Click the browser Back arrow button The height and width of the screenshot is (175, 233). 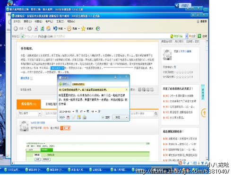tap(16, 28)
